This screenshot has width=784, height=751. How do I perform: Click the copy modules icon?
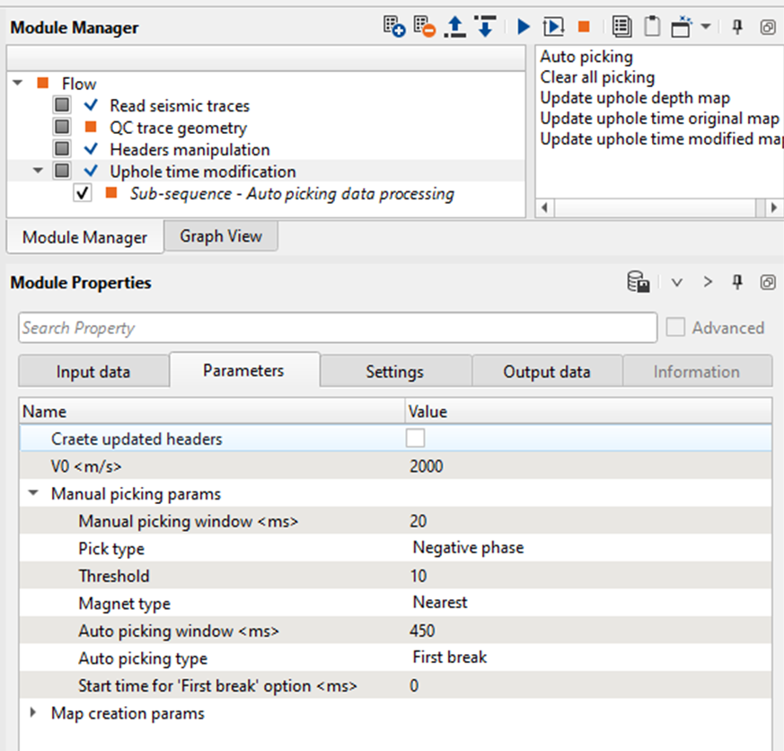(x=621, y=27)
